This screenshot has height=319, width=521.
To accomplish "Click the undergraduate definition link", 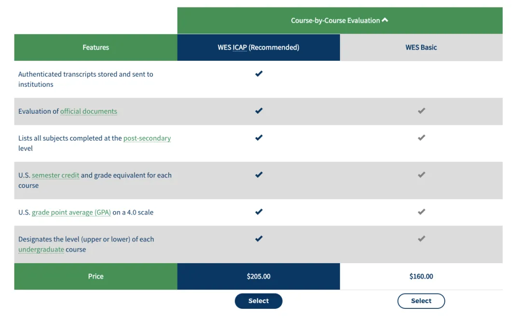I will tap(41, 250).
